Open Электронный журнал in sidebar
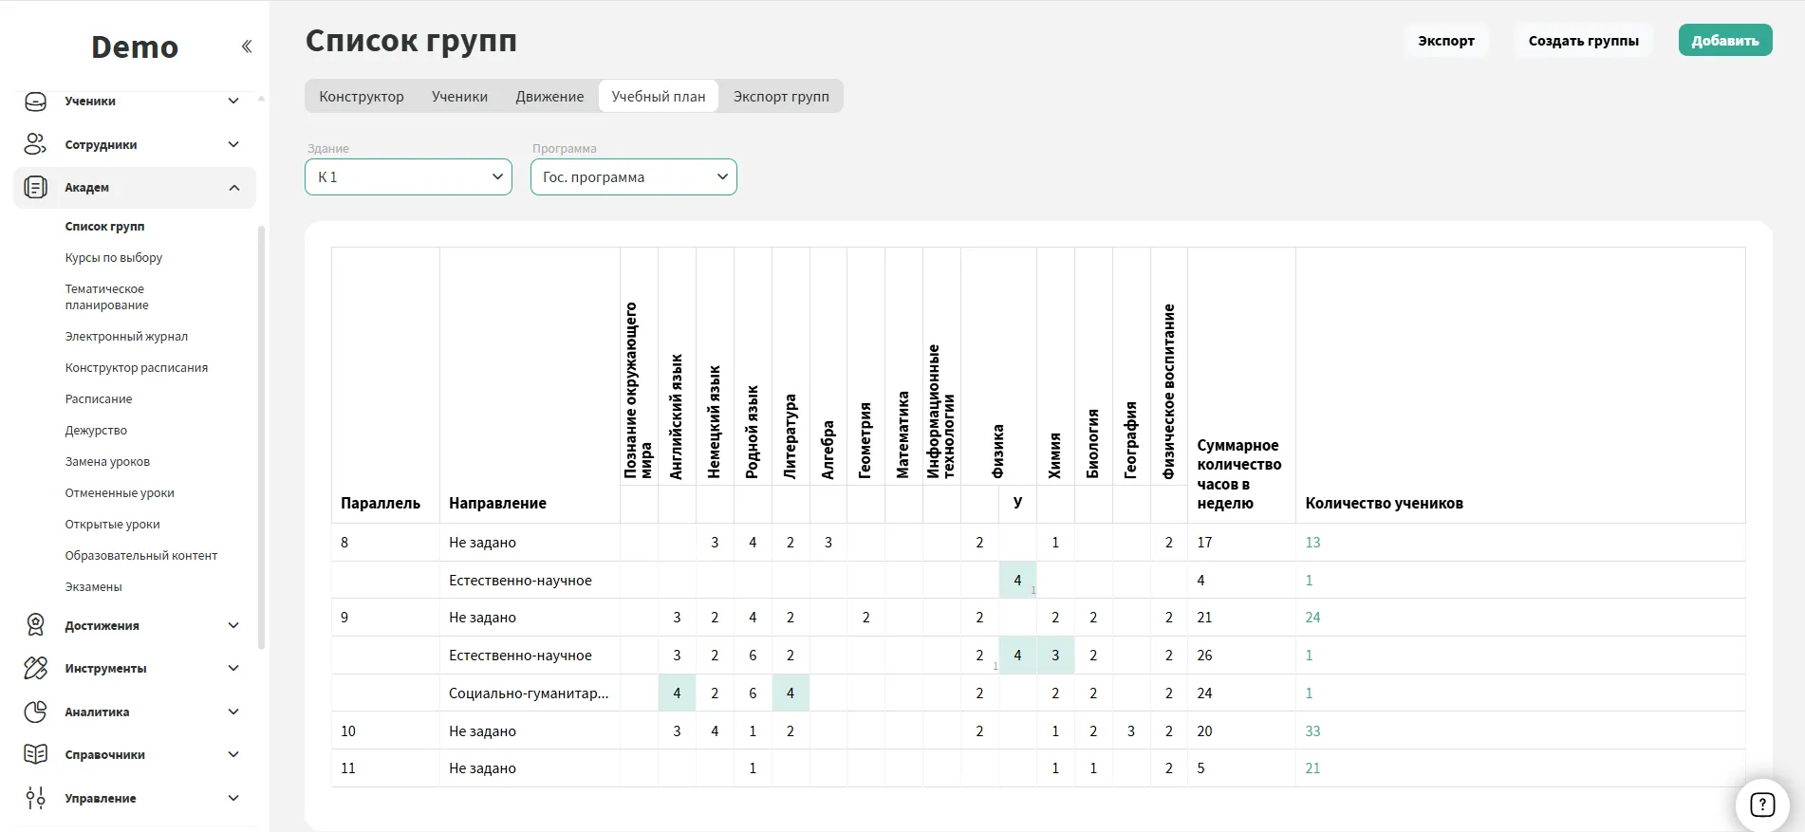1805x832 pixels. coord(126,337)
